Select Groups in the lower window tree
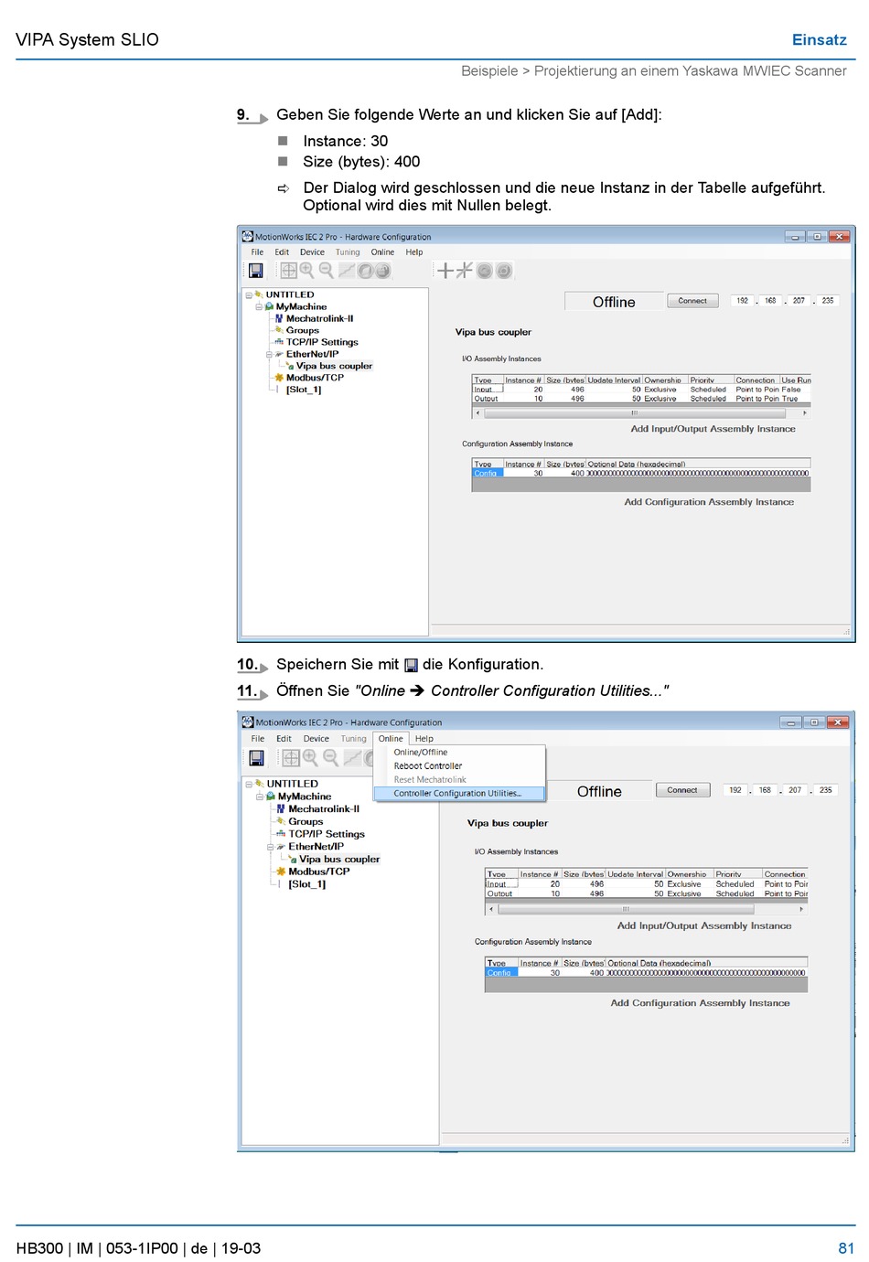The height and width of the screenshot is (1262, 869). [x=306, y=822]
